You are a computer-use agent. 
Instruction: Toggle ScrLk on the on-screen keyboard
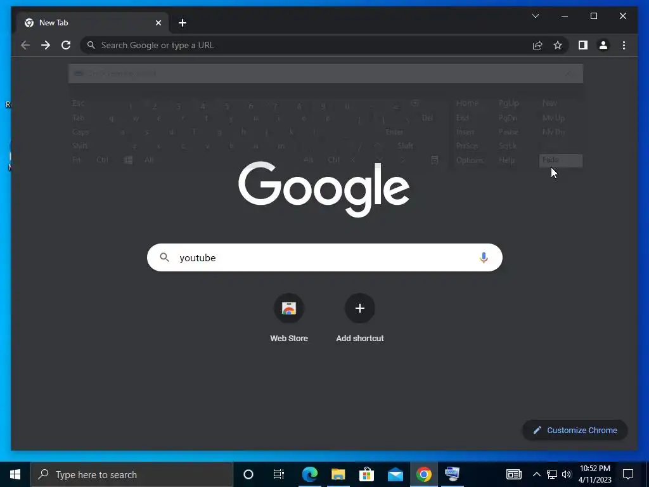pos(508,146)
